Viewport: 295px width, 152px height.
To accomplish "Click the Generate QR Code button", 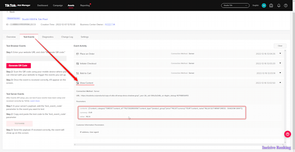I will point(18,66).
